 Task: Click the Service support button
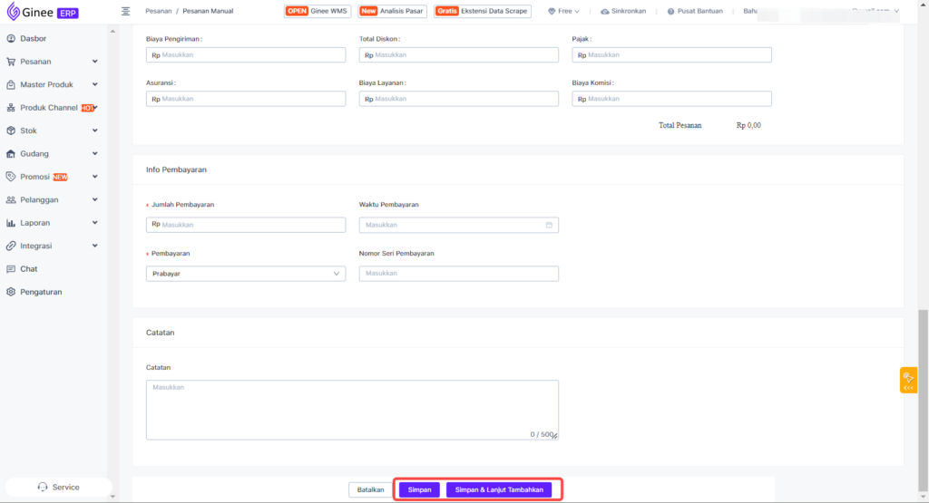pos(58,487)
